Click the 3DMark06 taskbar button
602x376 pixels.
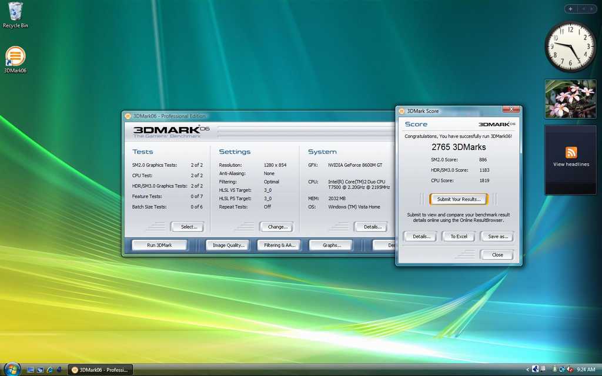[x=101, y=370]
